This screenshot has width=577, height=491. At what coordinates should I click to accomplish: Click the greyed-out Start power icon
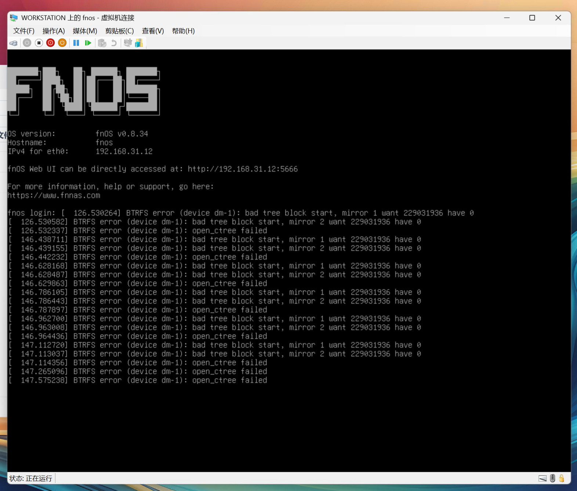tap(27, 43)
